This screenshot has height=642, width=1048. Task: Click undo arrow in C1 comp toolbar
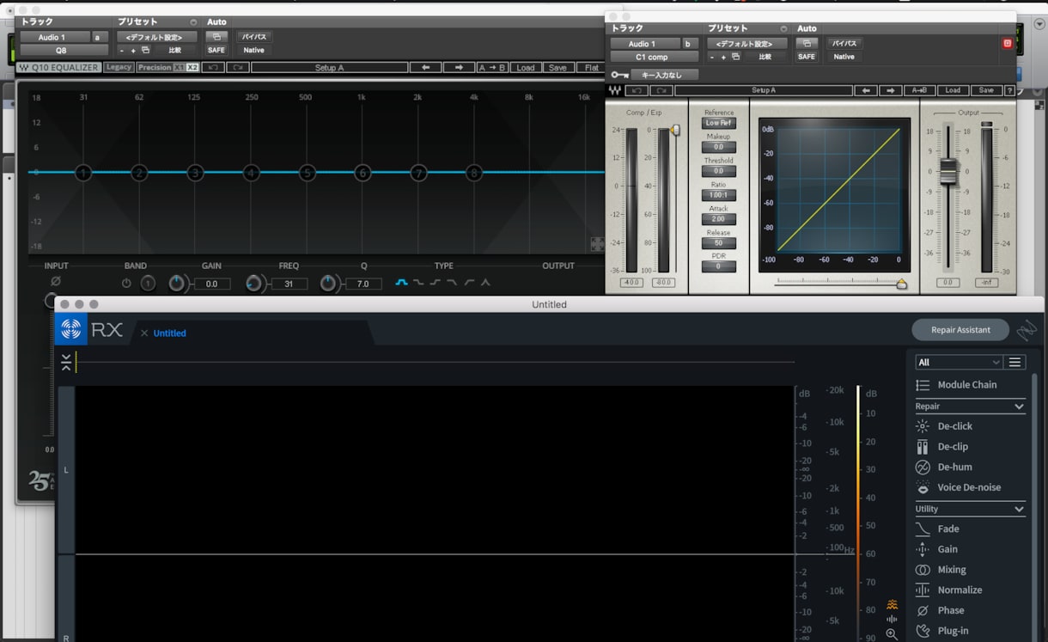tap(637, 90)
